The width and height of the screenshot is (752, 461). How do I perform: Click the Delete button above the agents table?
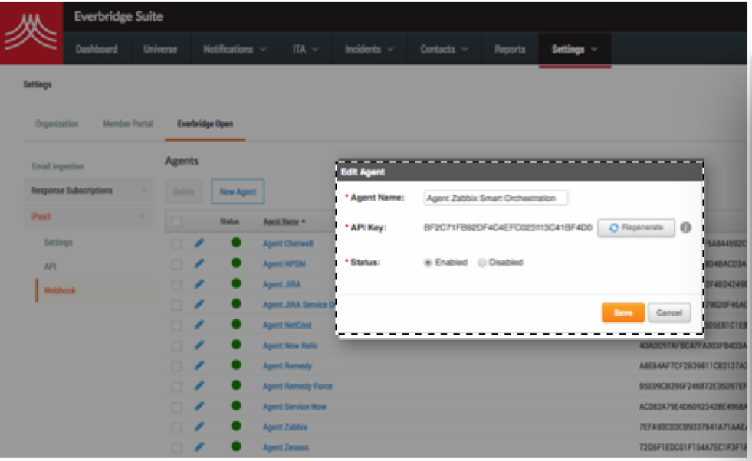click(183, 191)
